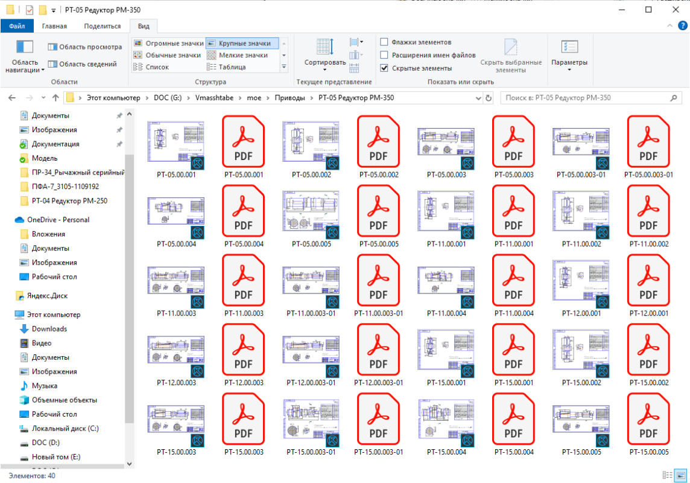The height and width of the screenshot is (483, 690).
Task: Collapse the ribbon with the chevron
Action: pos(669,26)
